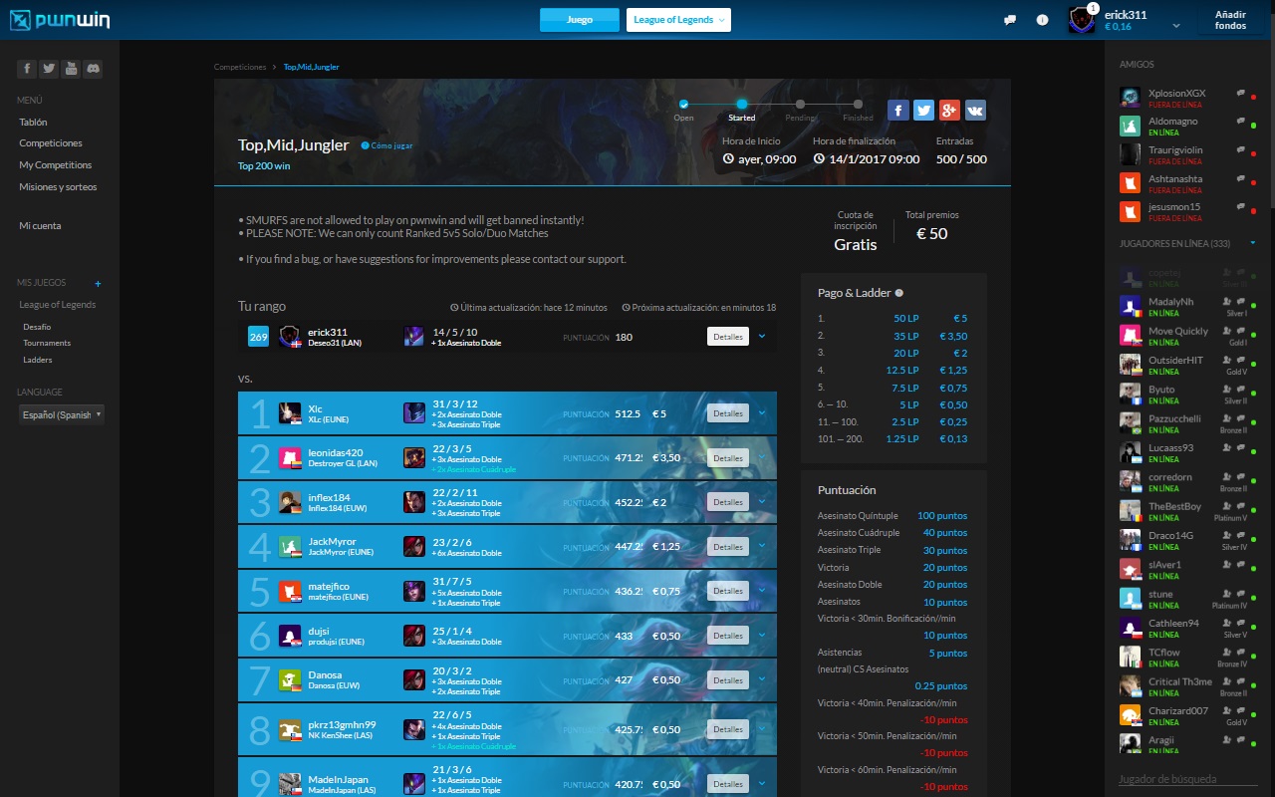Share the competition via the Twitter icon
Image resolution: width=1275 pixels, height=797 pixels.
(x=923, y=110)
